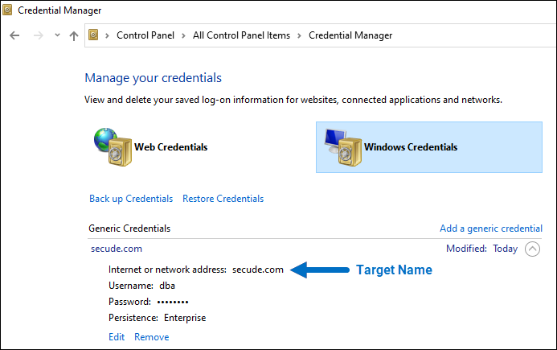This screenshot has width=557, height=350.
Task: Click the Credential Manager breadcrumb segment
Action: [x=350, y=35]
